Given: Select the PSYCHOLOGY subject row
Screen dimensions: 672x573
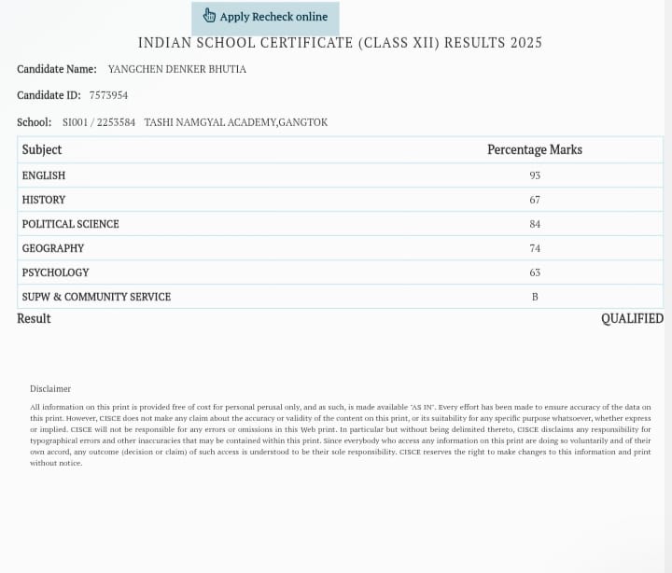Looking at the screenshot, I should [x=56, y=273].
